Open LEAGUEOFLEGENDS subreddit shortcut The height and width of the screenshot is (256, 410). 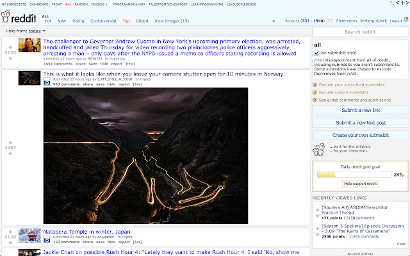coord(241,4)
